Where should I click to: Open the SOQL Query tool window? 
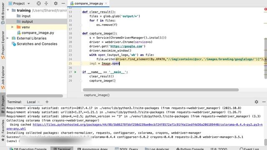click(126, 149)
